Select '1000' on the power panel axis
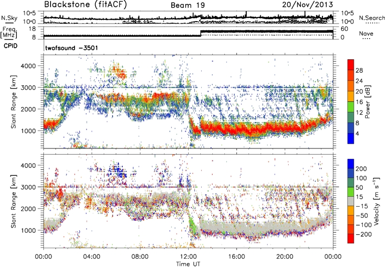The height and width of the screenshot is (267, 385). (x=28, y=131)
